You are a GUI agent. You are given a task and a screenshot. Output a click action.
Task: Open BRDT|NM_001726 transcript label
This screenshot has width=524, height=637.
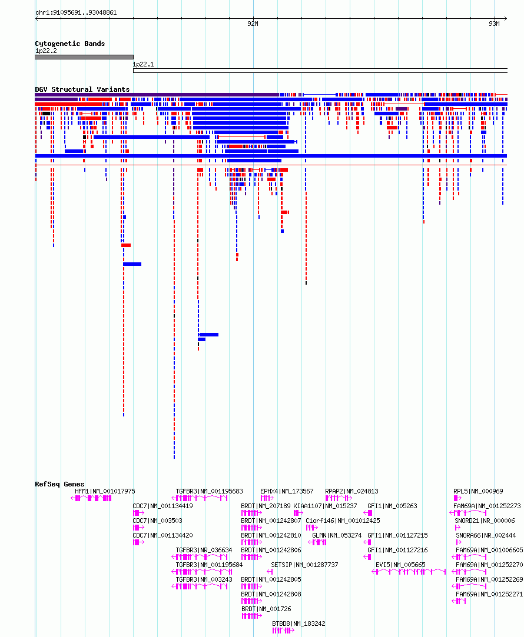pos(266,609)
